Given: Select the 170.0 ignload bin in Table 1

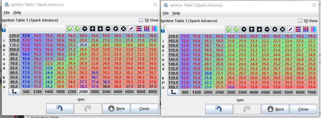Looking at the screenshot, I should point(14,40).
